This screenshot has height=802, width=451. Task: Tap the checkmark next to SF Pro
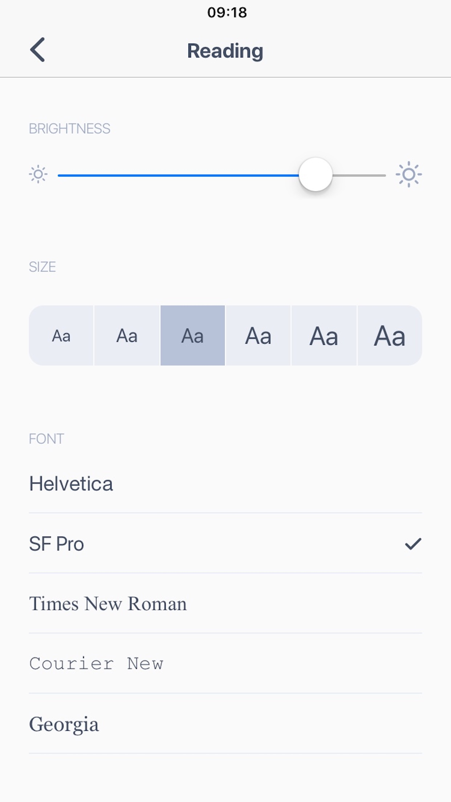412,544
